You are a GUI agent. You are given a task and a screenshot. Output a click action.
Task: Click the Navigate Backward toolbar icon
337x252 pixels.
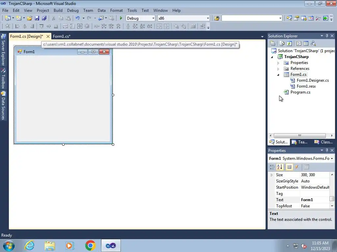tap(101, 18)
